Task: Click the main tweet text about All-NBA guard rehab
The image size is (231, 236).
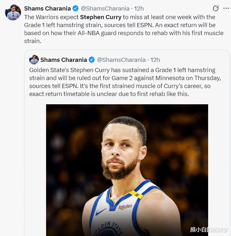Action: pos(124,33)
